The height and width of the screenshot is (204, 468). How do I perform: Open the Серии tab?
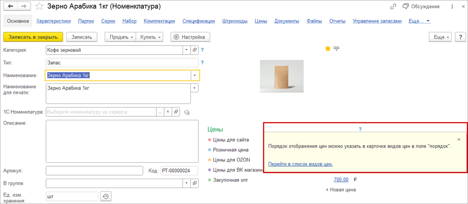[x=108, y=21]
